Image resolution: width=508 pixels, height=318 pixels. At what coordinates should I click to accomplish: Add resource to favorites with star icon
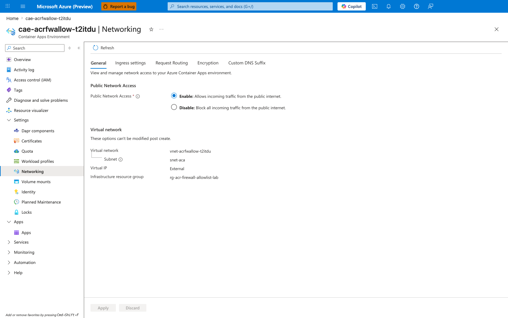point(151,29)
